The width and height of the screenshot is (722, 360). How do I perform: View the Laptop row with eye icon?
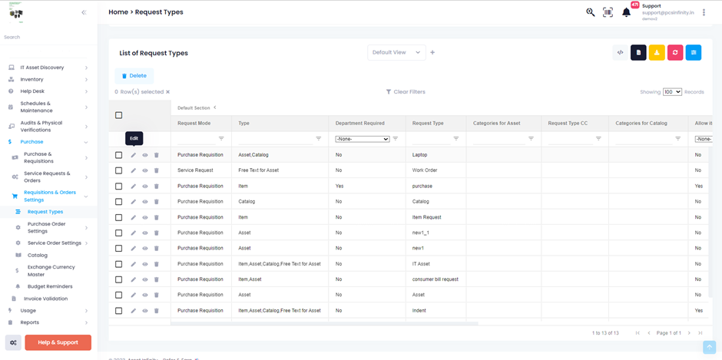(145, 155)
